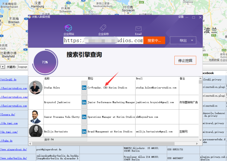This screenshot has height=161, width=227.
Task: Open www.gingersboat.de link in background list
Action: pos(13,150)
